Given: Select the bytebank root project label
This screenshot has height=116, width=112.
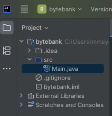Looking at the screenshot, I should (x=49, y=42).
